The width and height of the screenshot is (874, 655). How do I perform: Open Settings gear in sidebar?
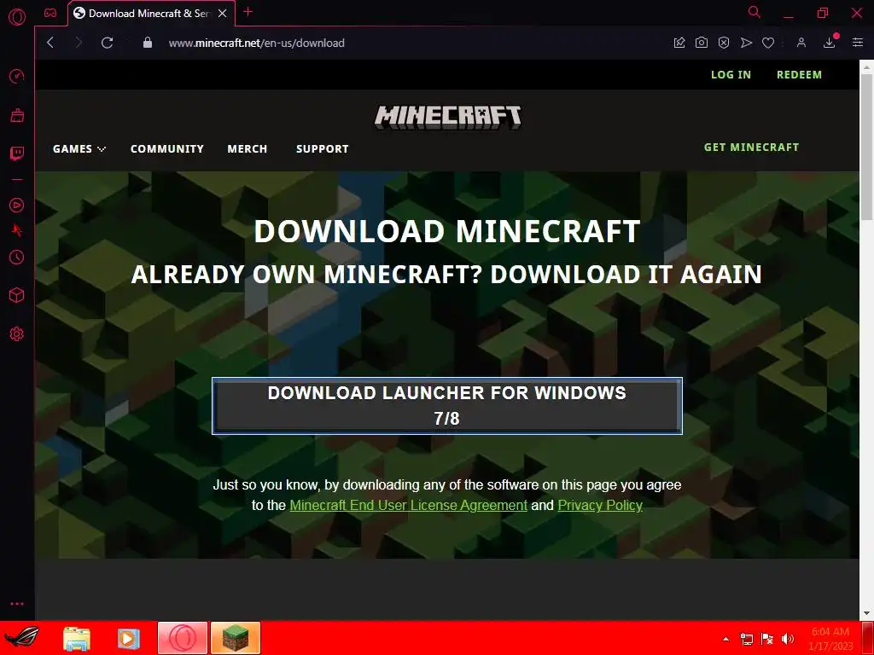(x=17, y=333)
